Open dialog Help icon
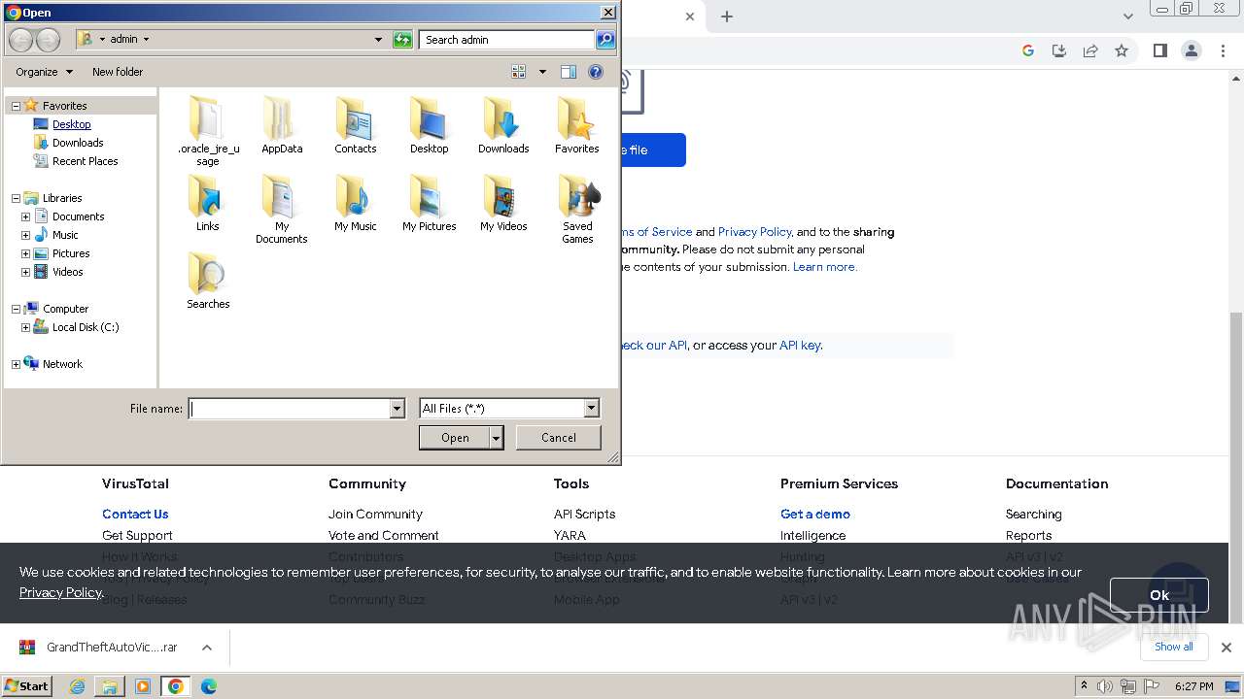The image size is (1244, 699). 596,72
